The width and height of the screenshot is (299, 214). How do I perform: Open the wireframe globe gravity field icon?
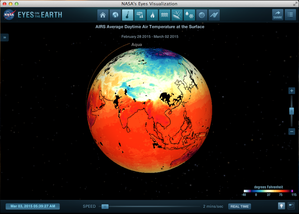[x=202, y=15]
